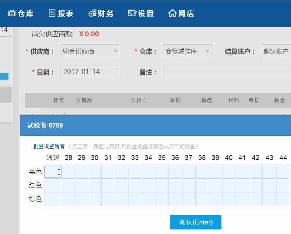Select size 36 column header
Viewport: 291px width, 234px height.
point(175,158)
